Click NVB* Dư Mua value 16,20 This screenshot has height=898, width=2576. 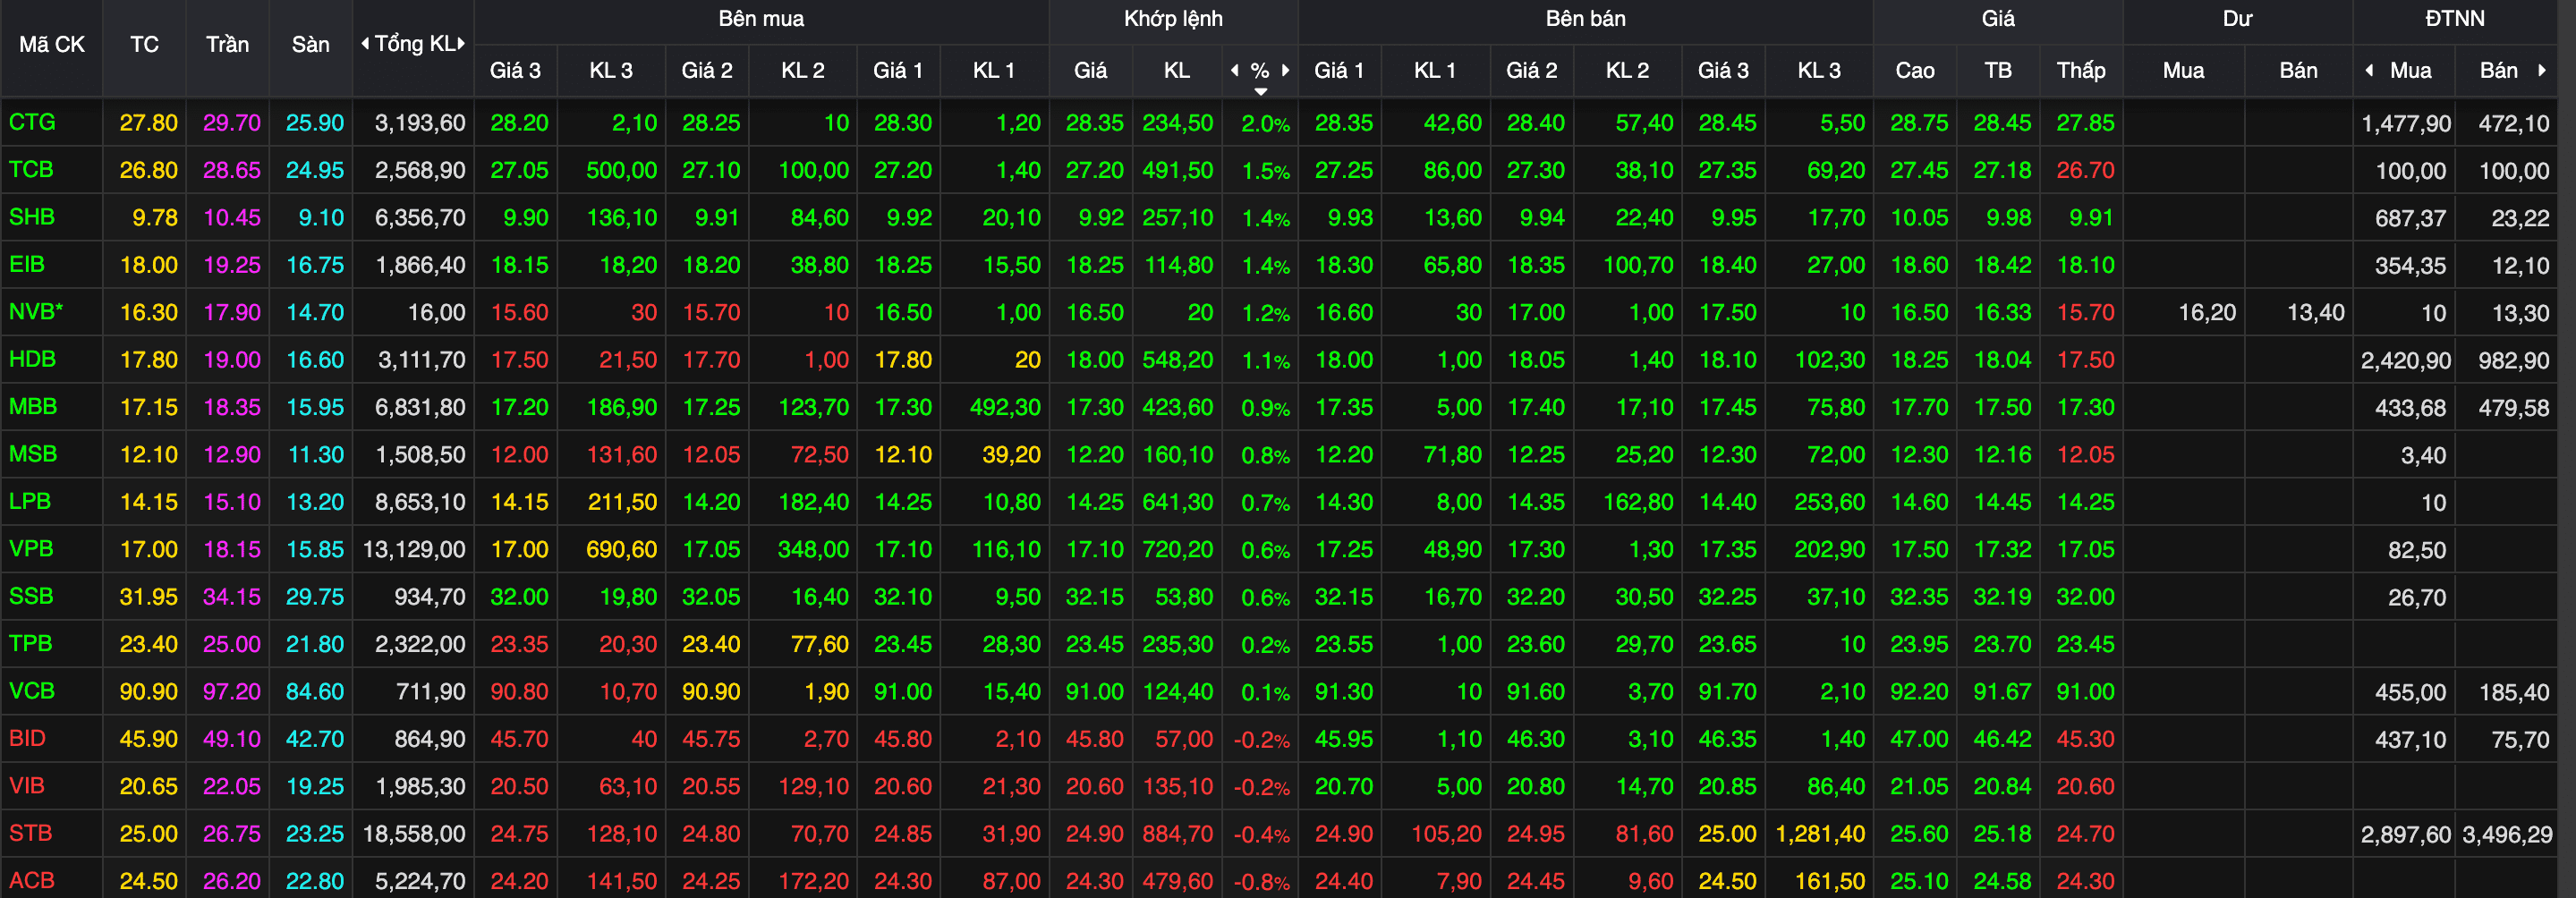click(x=2207, y=313)
